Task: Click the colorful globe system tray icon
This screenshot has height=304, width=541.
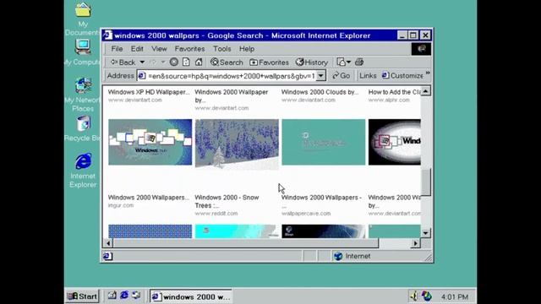Action: tap(427, 296)
